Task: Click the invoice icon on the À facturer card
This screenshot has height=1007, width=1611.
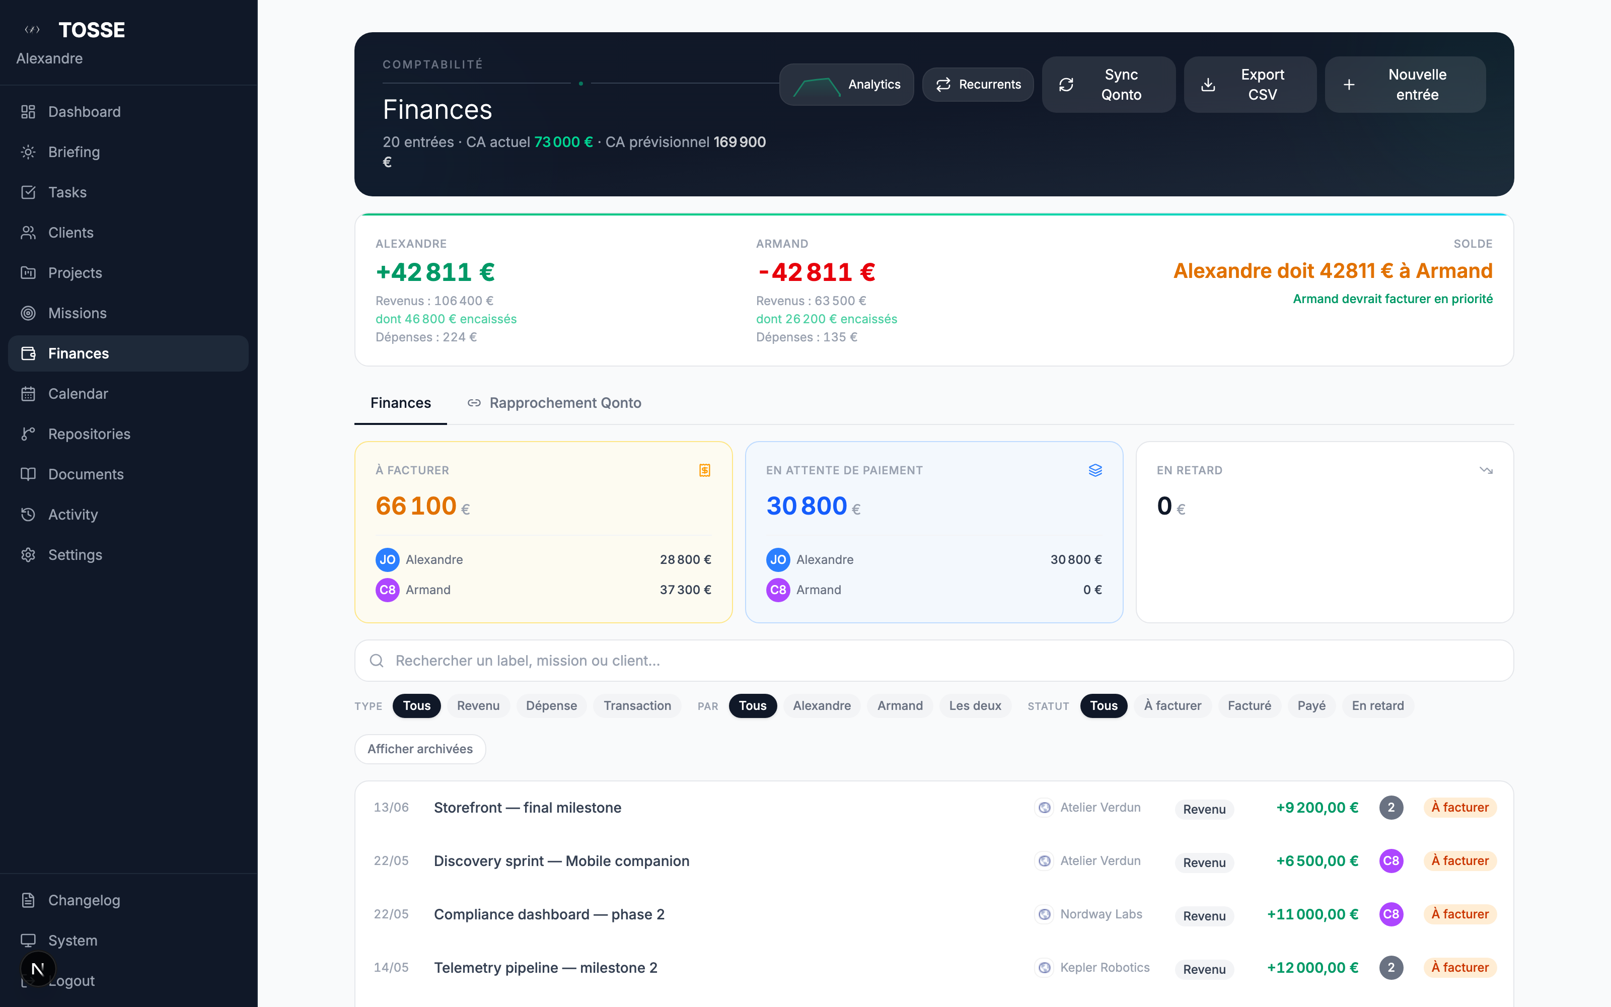Action: [704, 470]
